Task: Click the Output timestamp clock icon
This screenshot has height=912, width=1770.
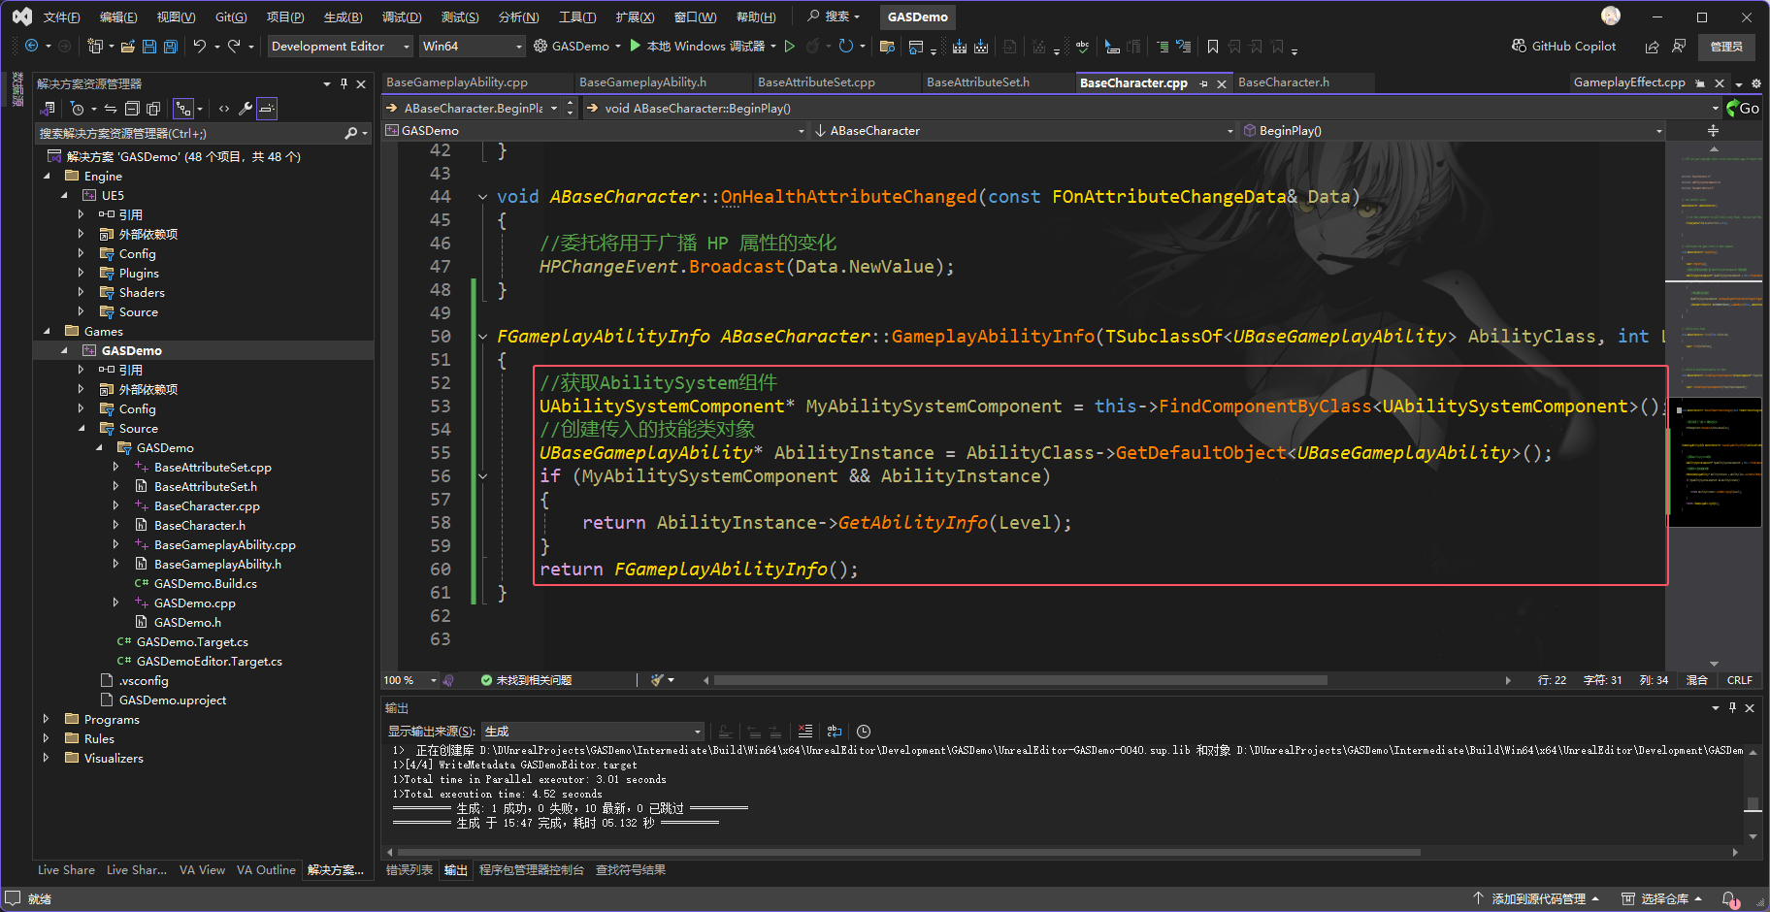Action: coord(864,731)
